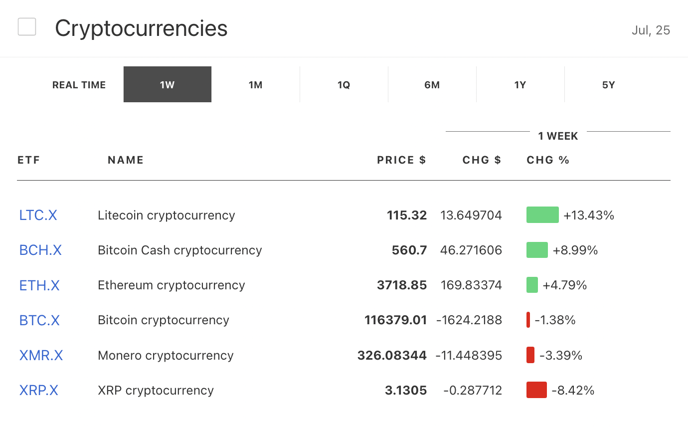The height and width of the screenshot is (430, 688).
Task: Click the NAME column header
Action: [126, 160]
